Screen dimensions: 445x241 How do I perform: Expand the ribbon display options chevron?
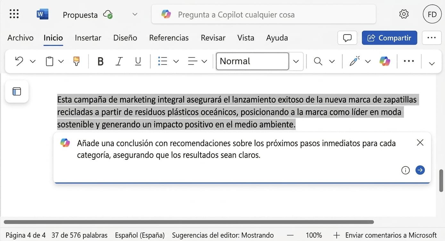coord(432,63)
